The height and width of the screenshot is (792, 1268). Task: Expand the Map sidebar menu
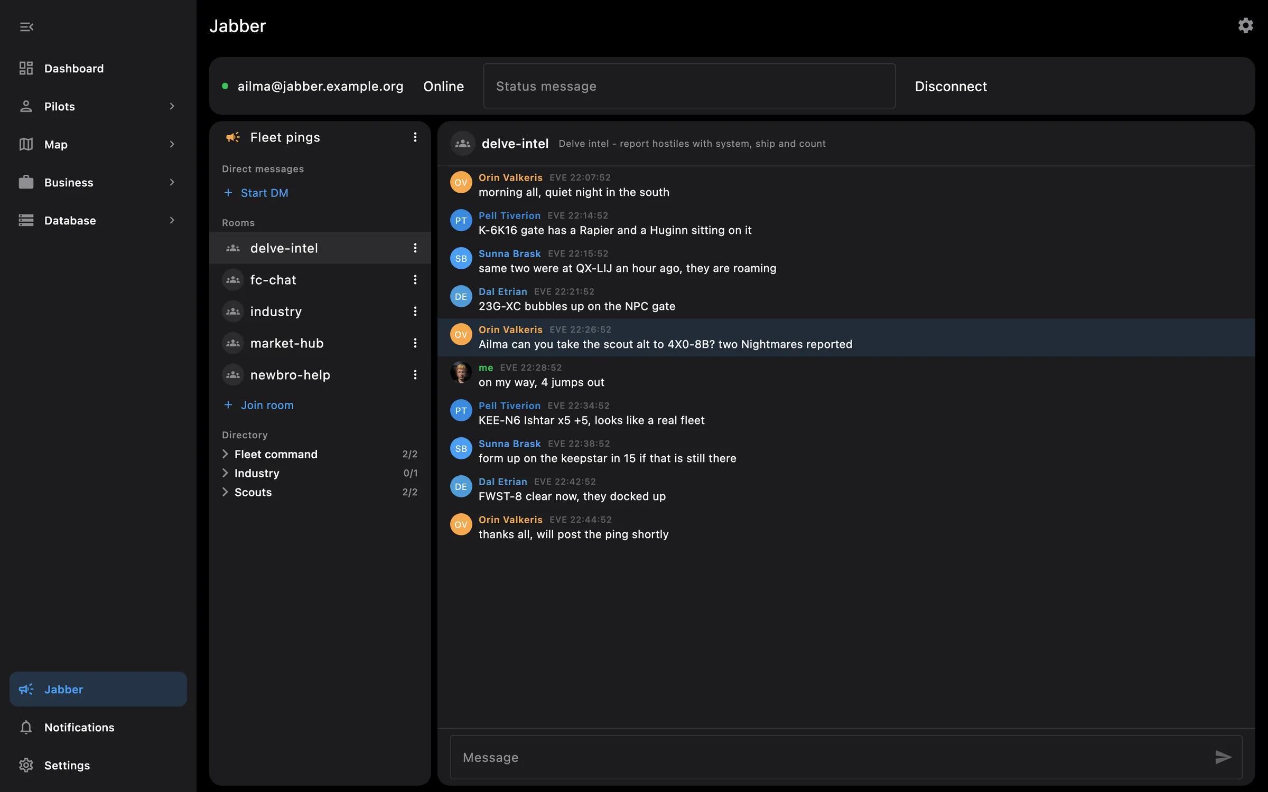98,145
